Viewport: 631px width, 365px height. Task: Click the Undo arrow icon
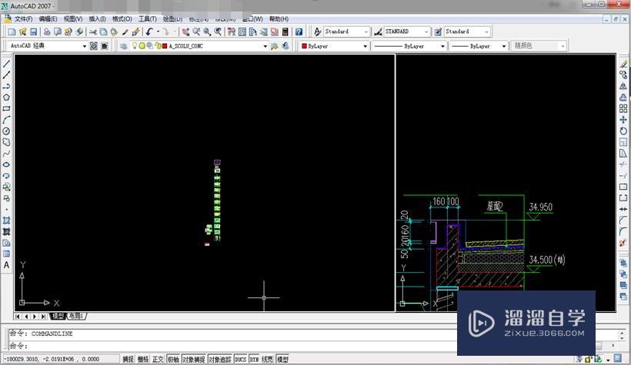click(150, 32)
